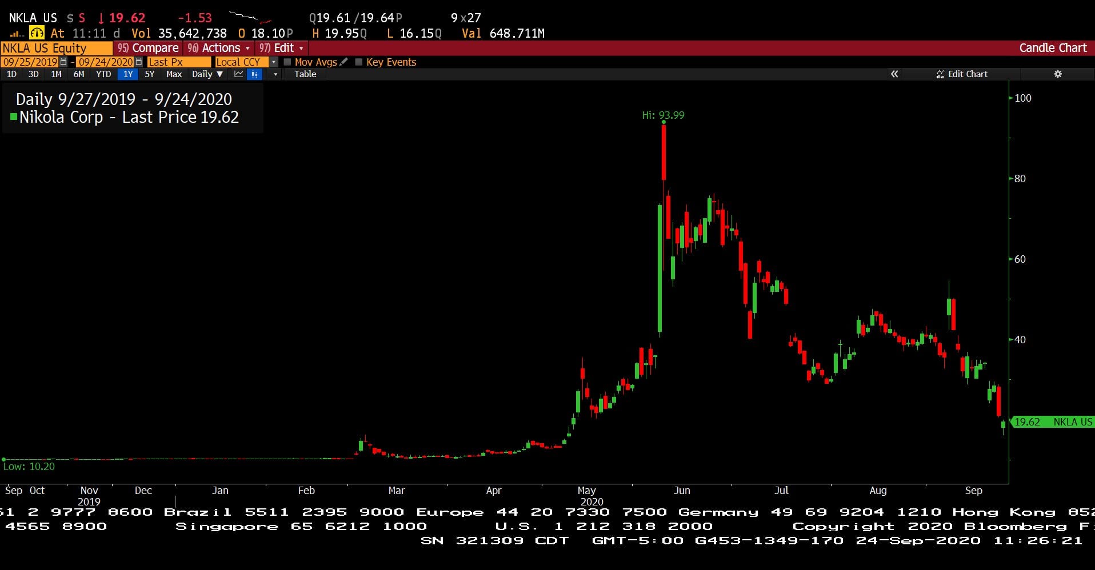
Task: Click the Daily 9/27/2019 - 9/24/2020 label
Action: click(x=124, y=99)
